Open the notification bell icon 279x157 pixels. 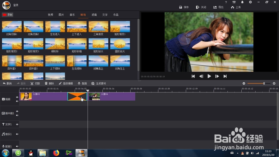(242, 2)
